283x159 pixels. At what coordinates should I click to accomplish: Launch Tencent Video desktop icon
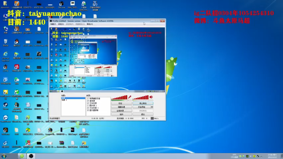tap(17, 55)
